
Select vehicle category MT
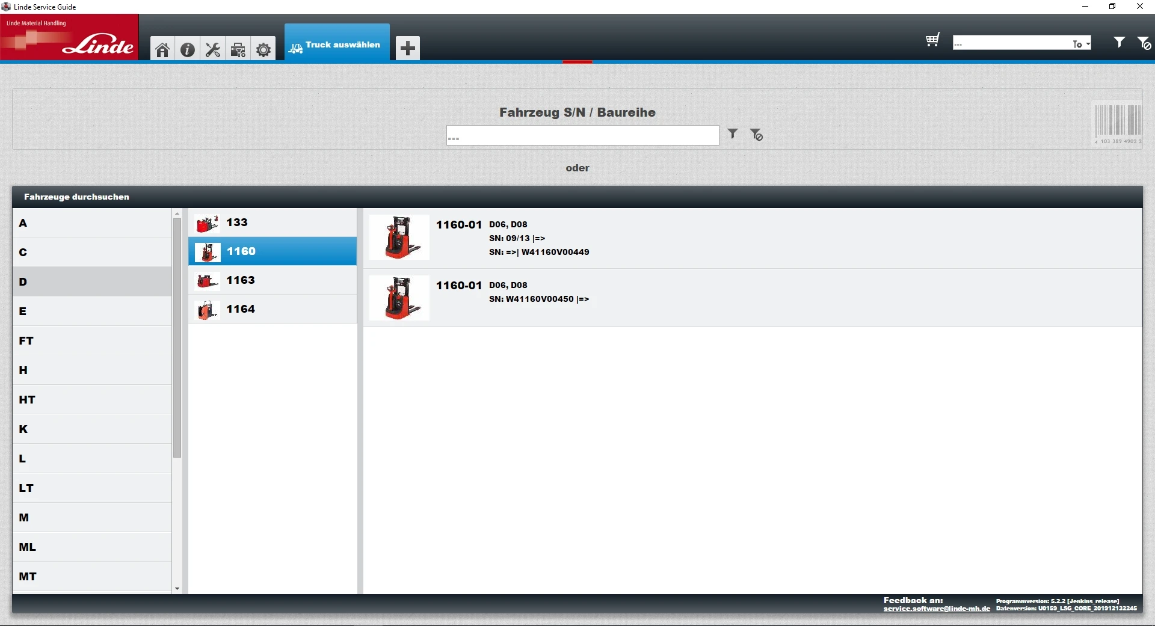92,577
